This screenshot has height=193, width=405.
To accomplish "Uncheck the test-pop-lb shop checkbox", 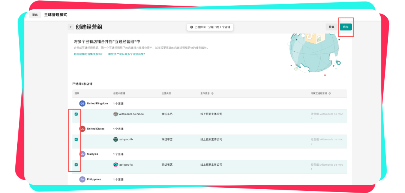I will 76,140.
